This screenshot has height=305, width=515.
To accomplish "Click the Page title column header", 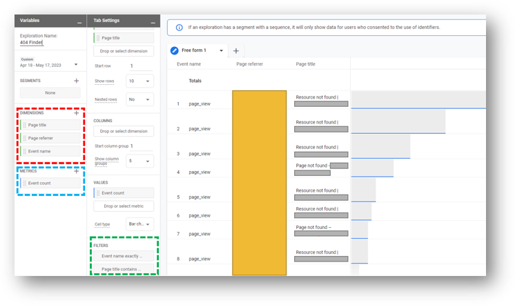I will point(305,64).
